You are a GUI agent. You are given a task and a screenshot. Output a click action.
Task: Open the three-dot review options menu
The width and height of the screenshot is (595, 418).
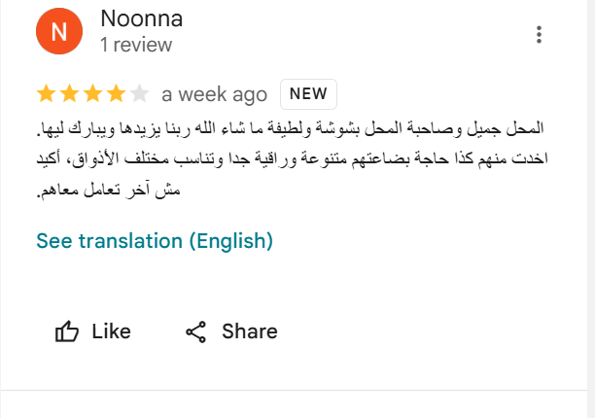539,35
